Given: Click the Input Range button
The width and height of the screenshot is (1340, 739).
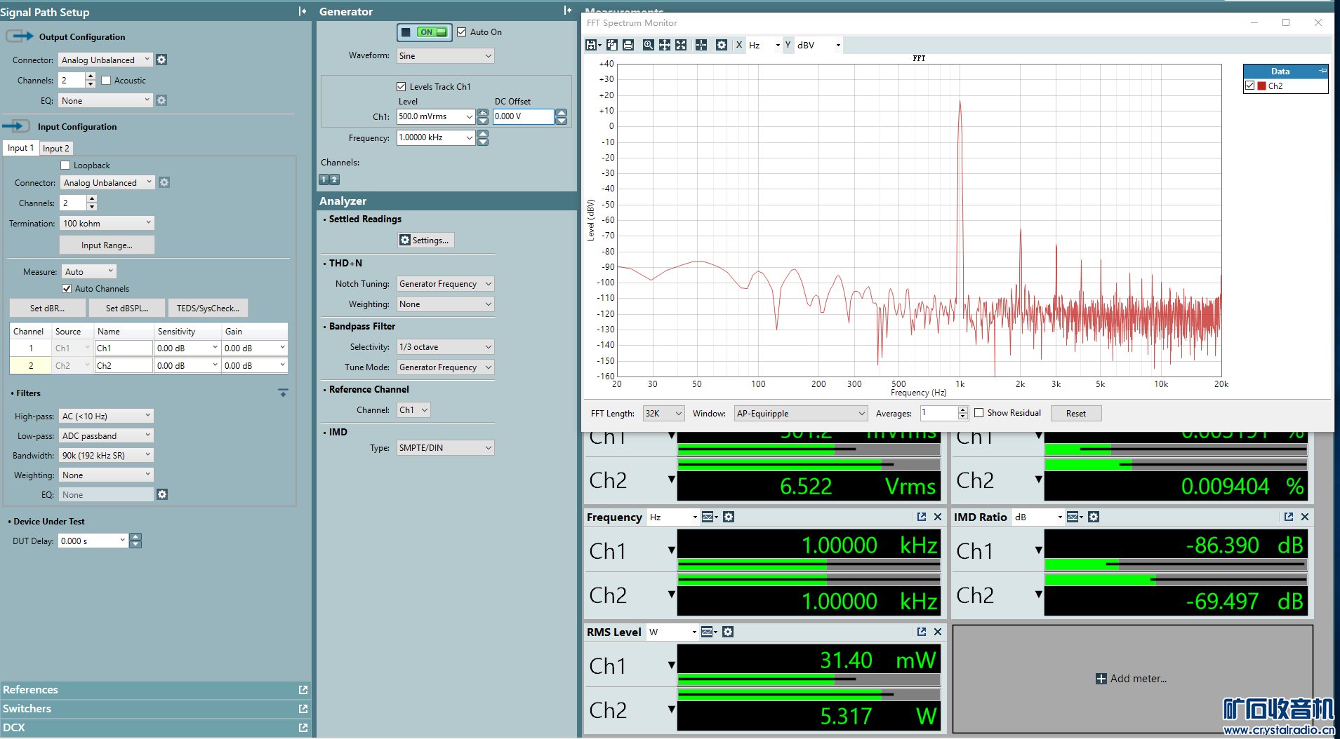Looking at the screenshot, I should click(107, 245).
